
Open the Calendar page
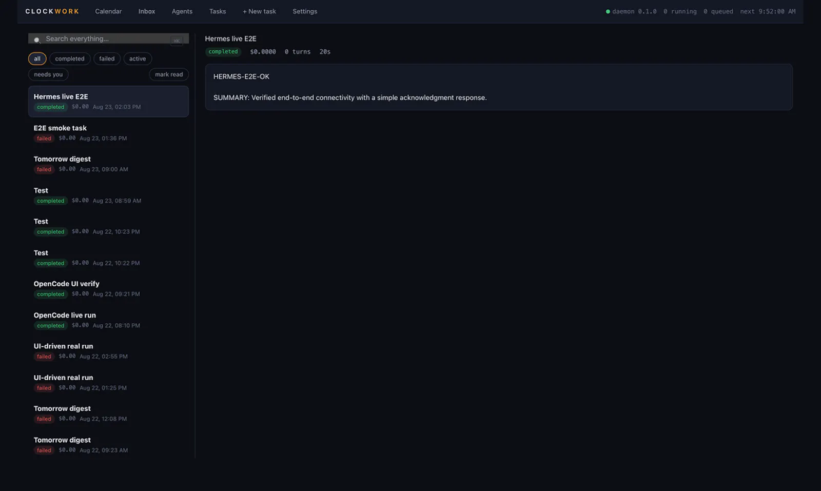[x=108, y=11]
